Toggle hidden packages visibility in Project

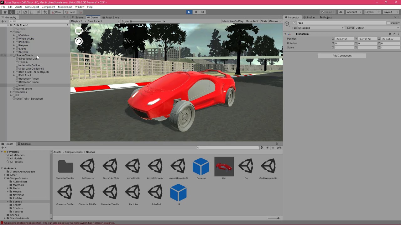pyautogui.click(x=279, y=148)
